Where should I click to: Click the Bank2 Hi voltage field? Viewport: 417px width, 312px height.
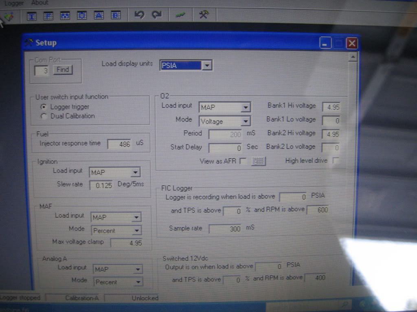click(331, 134)
